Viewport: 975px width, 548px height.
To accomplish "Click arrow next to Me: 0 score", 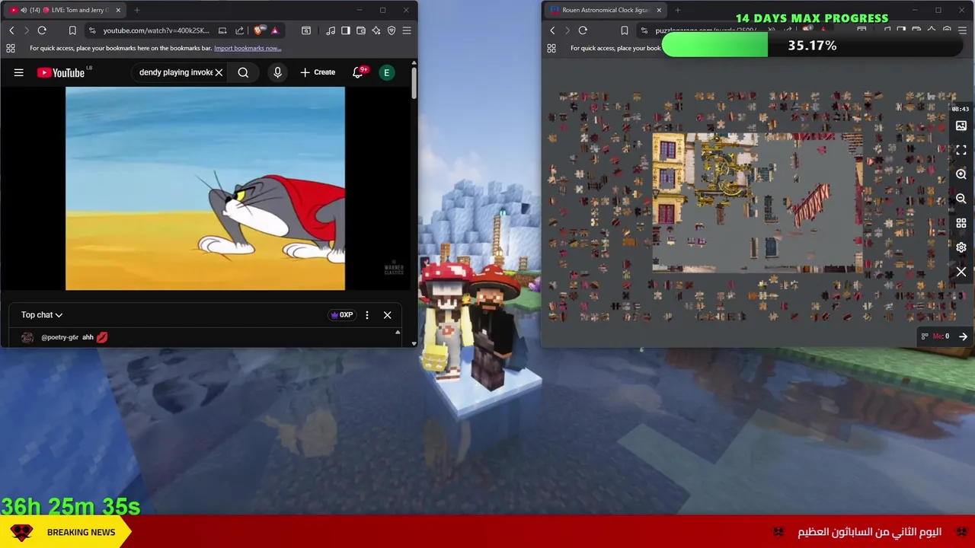I will (x=963, y=336).
